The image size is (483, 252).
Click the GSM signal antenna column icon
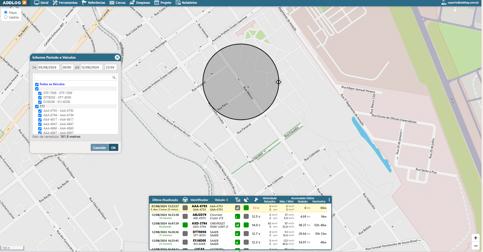coord(238,200)
